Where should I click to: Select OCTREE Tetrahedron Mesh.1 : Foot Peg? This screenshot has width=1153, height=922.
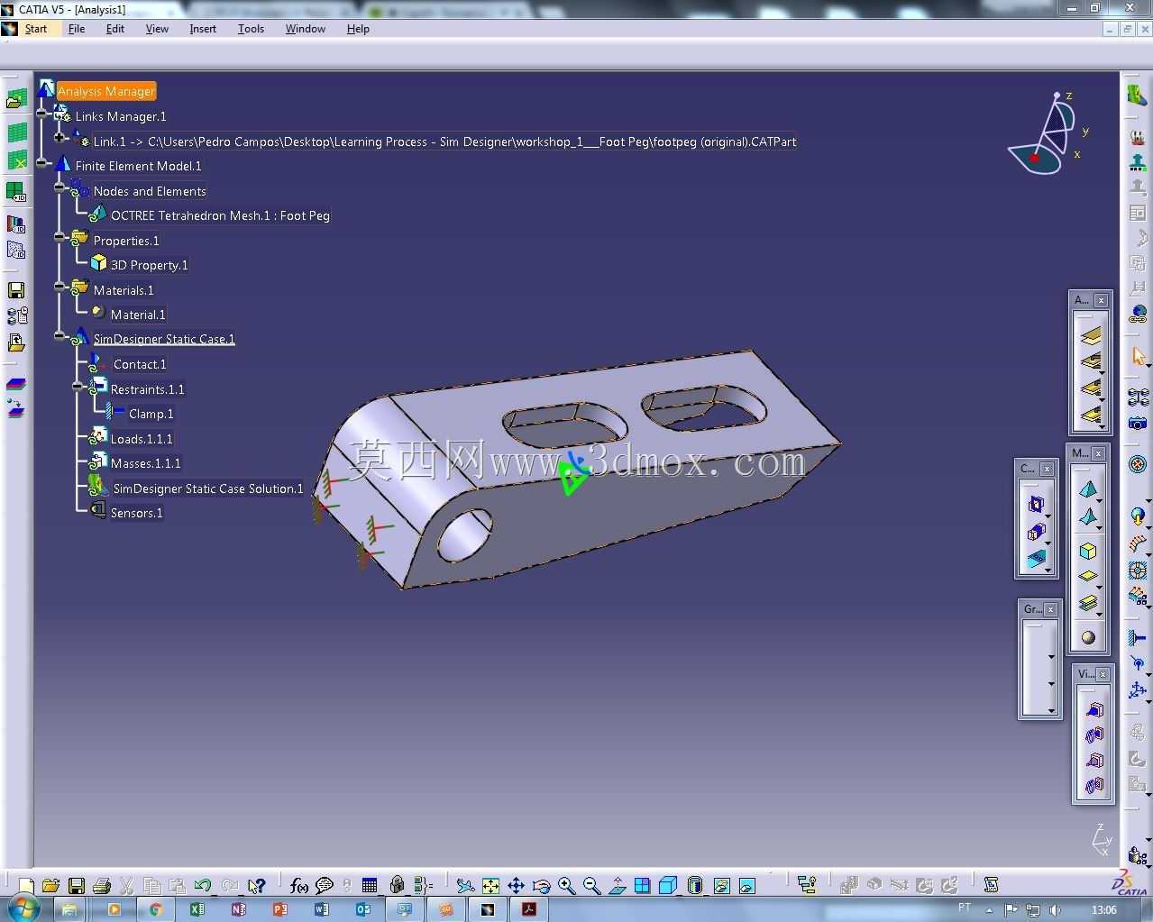click(x=220, y=215)
